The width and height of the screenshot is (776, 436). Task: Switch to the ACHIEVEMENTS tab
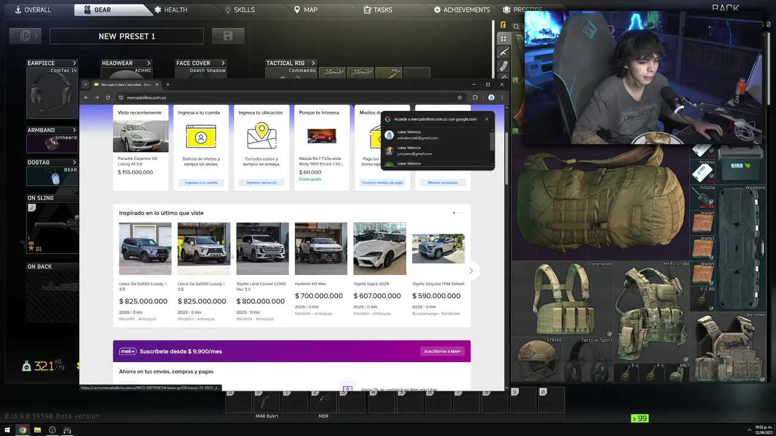tap(461, 10)
